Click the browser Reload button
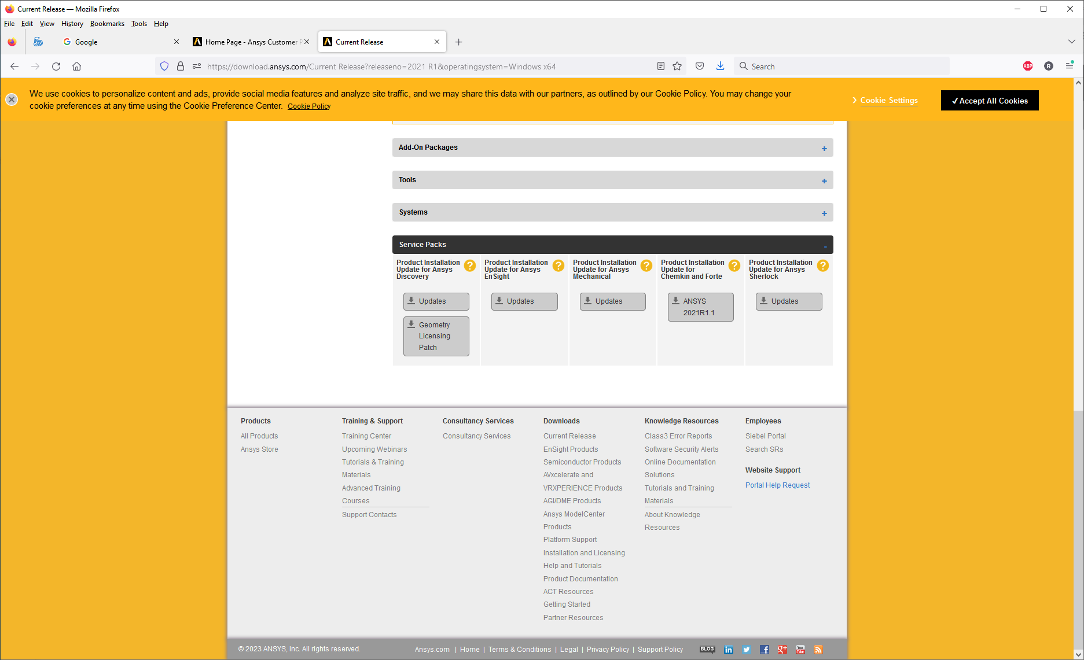 point(56,67)
